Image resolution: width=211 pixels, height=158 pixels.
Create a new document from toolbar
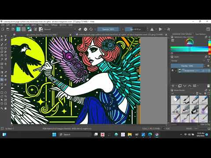tap(3, 29)
